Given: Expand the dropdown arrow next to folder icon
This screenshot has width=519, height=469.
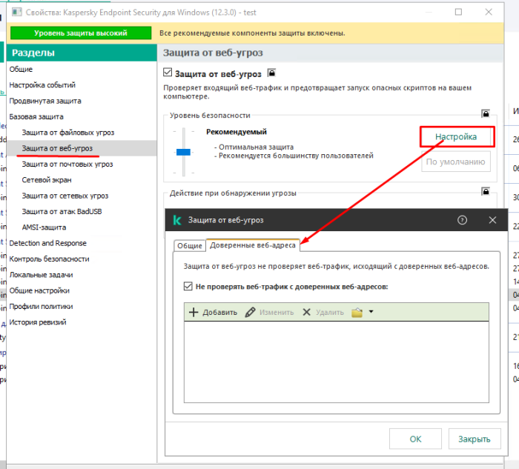Looking at the screenshot, I should (371, 312).
